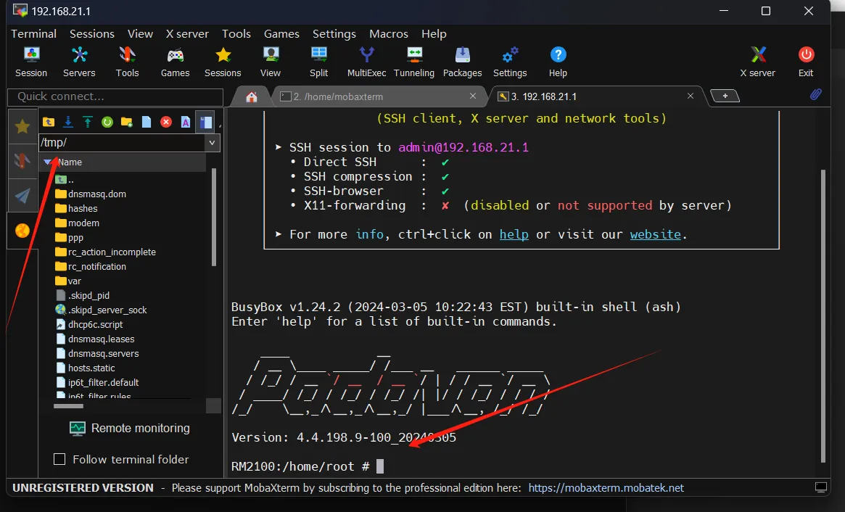This screenshot has height=512, width=845.
Task: Click the file list horizontal scrollbar
Action: (x=68, y=406)
